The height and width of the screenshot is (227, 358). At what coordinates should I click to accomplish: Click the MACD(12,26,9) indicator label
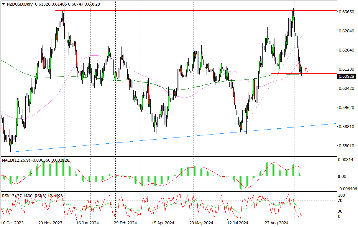[16, 160]
